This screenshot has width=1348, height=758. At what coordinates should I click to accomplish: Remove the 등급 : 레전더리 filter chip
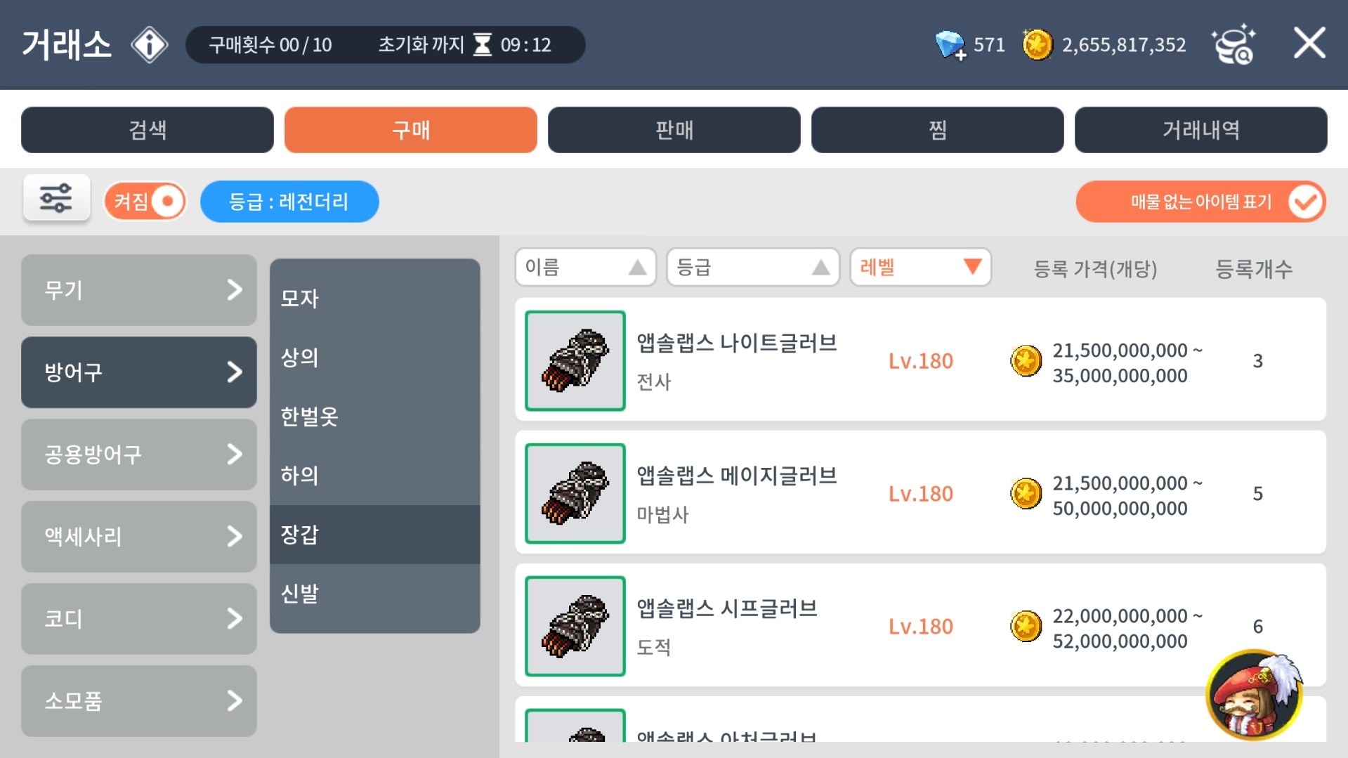tap(289, 202)
